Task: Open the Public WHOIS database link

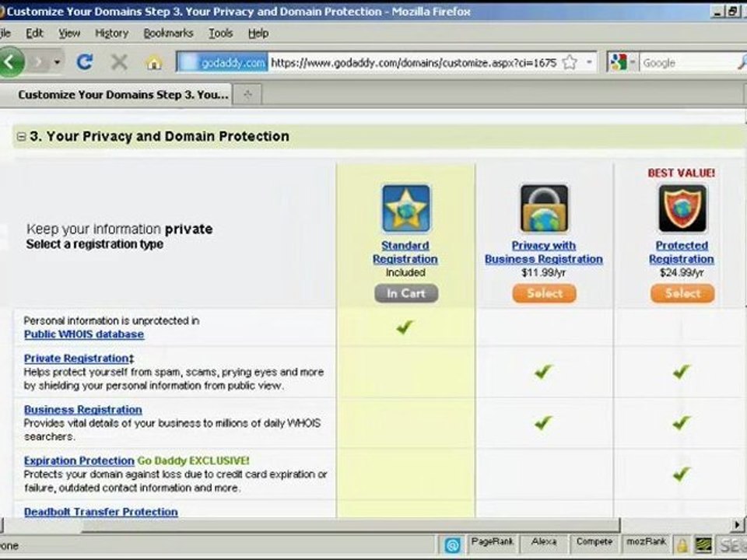Action: (84, 334)
